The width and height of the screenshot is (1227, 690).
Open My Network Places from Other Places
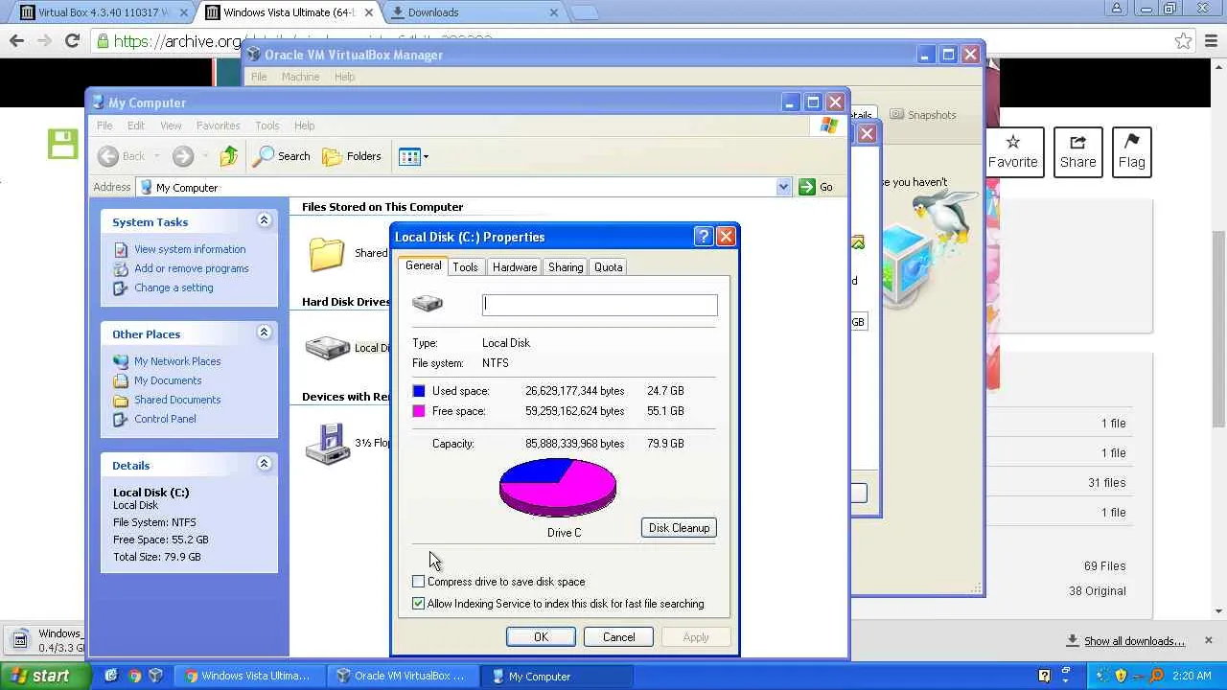tap(177, 361)
